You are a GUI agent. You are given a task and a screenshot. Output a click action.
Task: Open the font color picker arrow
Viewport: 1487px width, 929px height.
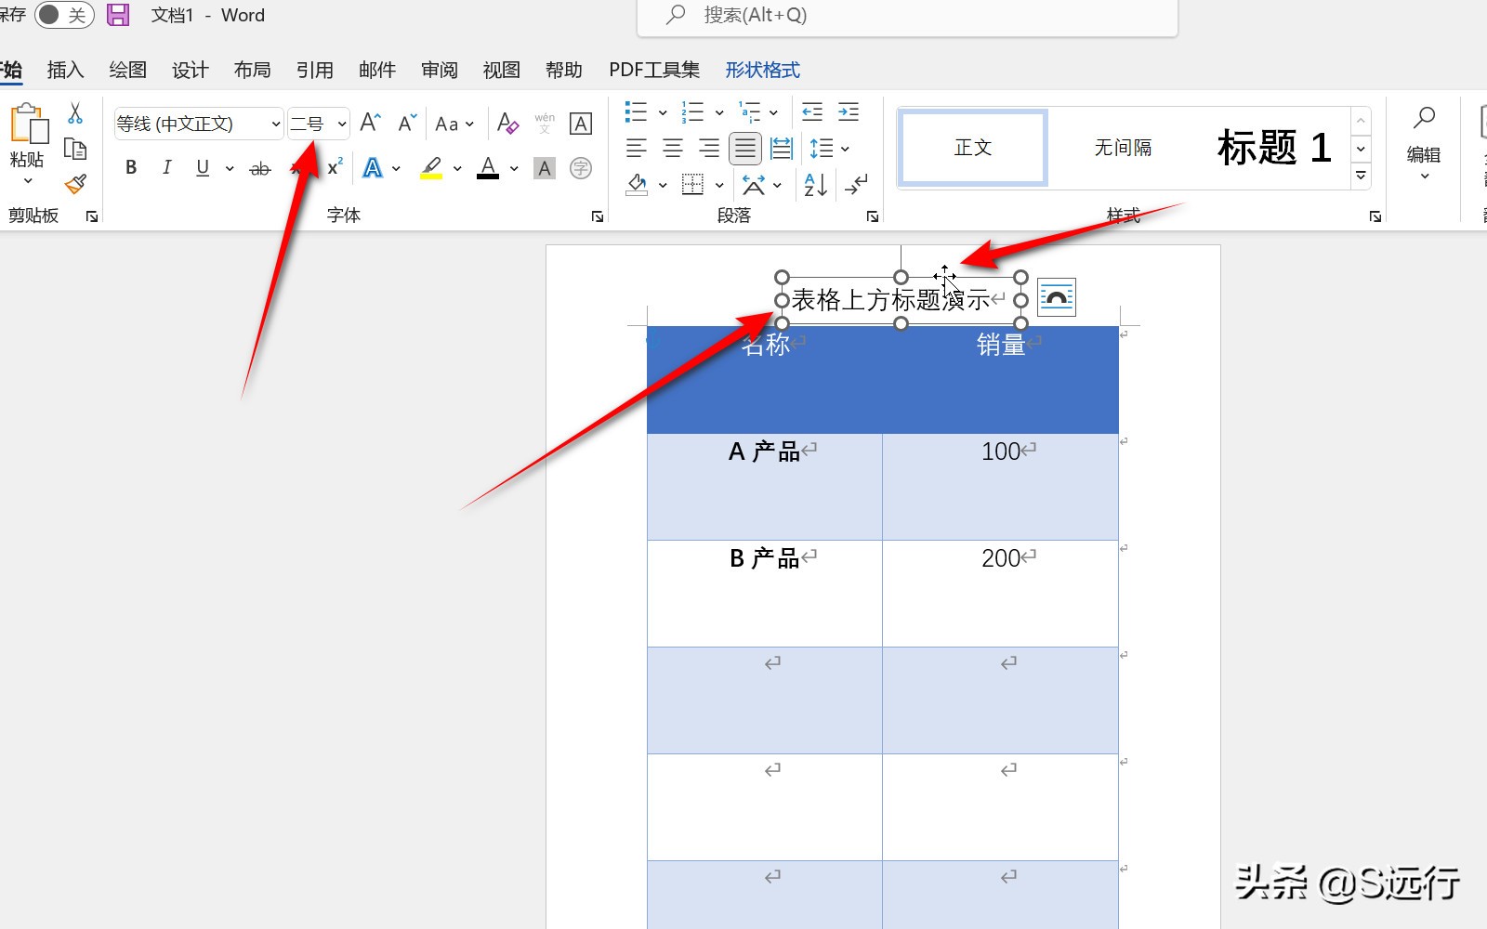[514, 168]
